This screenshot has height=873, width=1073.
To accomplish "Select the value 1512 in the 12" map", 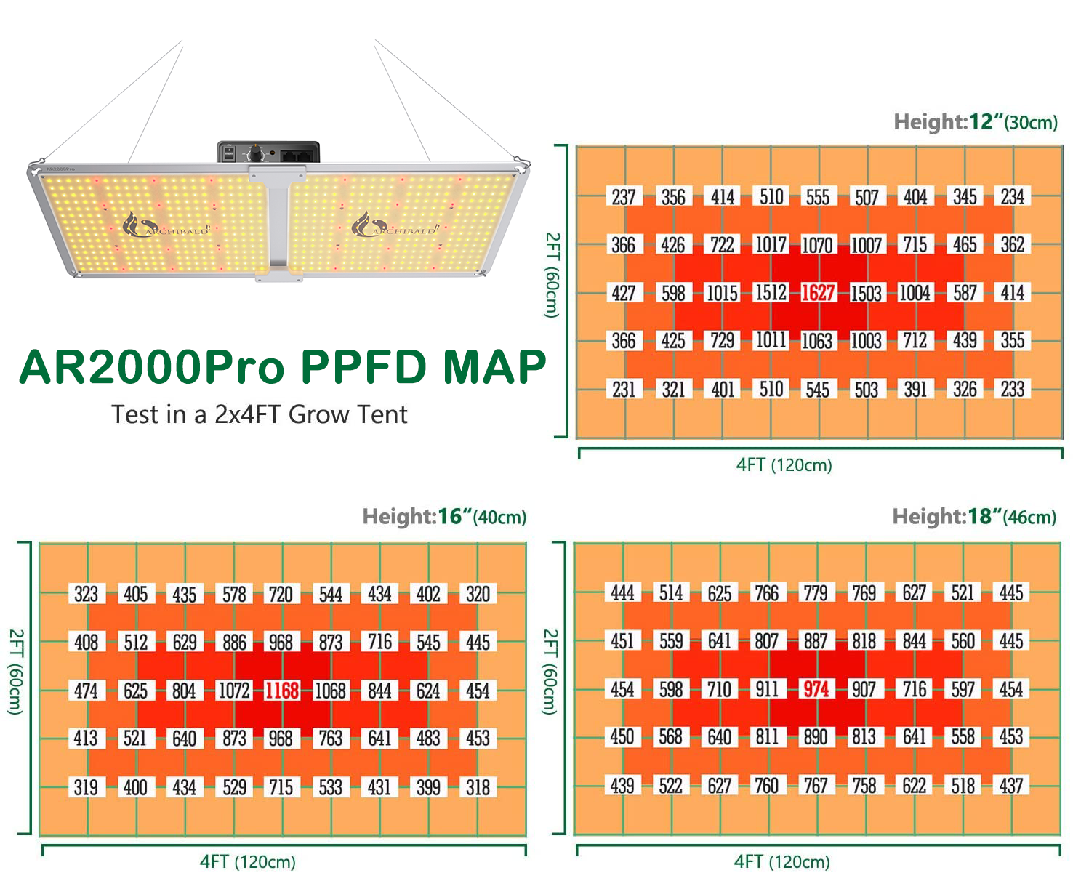I will (x=771, y=293).
